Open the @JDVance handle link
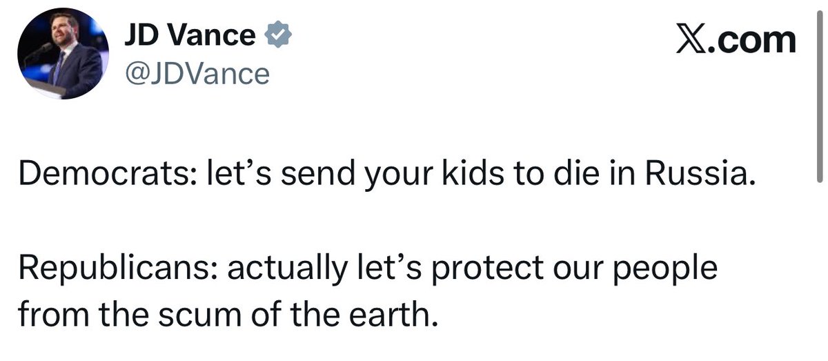The image size is (828, 361). point(196,73)
